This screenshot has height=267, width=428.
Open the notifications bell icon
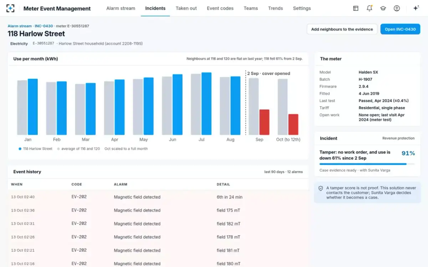(370, 8)
